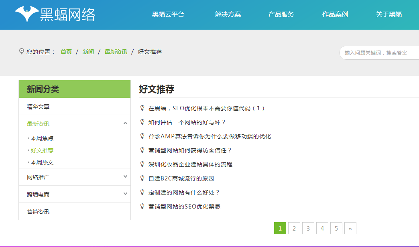Screen dimensions: 419x247
Task: Click the bulb icon beside the 谷歌AMP article
Action: point(141,136)
